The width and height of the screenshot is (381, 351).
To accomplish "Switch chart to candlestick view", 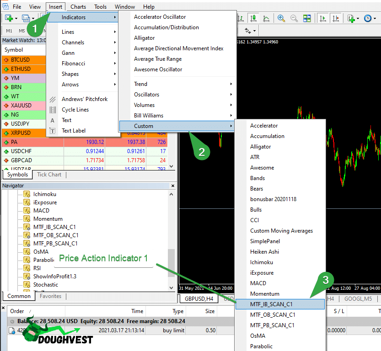I will 254,19.
